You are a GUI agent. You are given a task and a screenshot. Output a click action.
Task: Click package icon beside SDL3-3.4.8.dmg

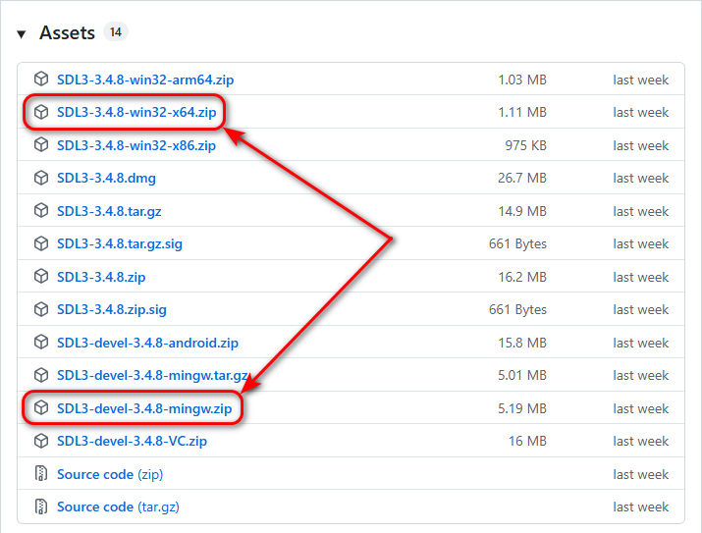(41, 178)
